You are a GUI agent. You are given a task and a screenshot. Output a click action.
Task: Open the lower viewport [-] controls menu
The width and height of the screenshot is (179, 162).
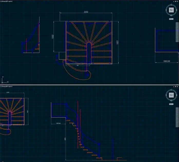tap(1, 86)
